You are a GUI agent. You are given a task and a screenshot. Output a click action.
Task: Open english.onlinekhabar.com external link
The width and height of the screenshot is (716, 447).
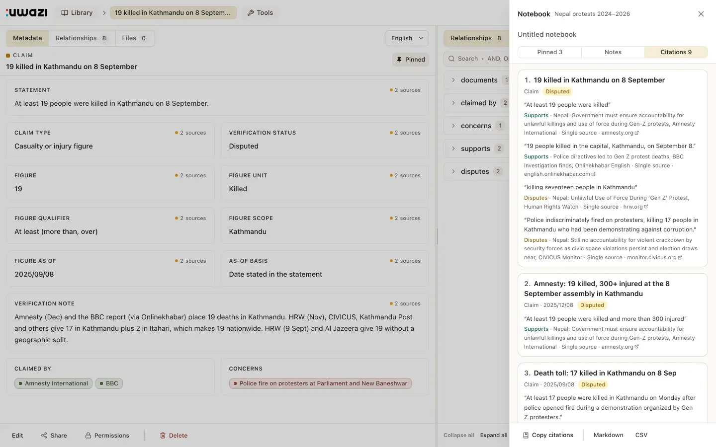559,174
